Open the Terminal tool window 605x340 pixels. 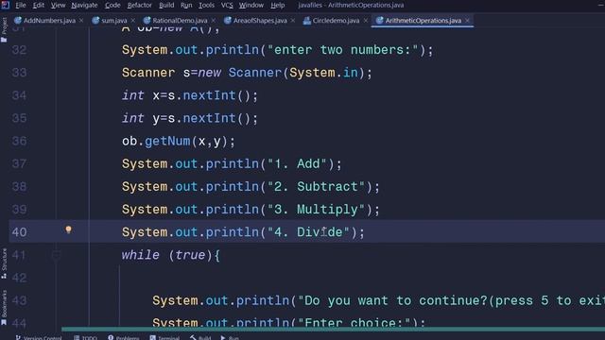[x=164, y=338]
